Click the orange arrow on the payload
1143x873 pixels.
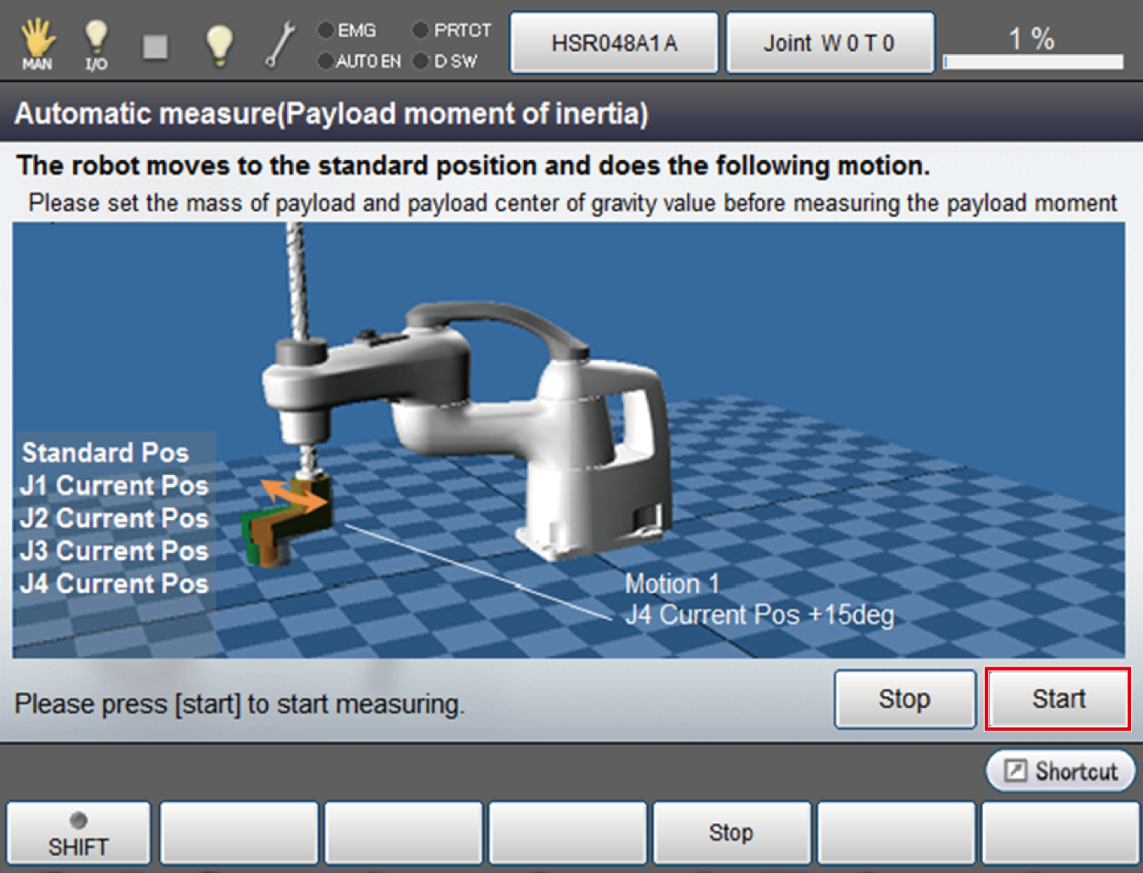tap(294, 495)
